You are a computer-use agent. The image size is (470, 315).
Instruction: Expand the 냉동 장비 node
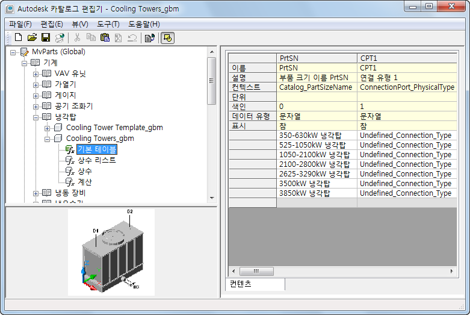pyautogui.click(x=36, y=193)
